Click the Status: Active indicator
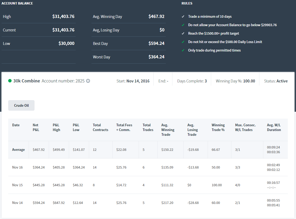 click(x=276, y=81)
